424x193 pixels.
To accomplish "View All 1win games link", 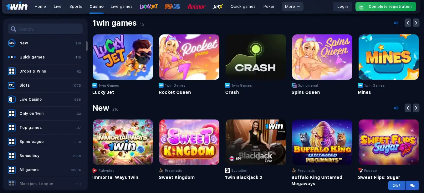I will [x=396, y=23].
